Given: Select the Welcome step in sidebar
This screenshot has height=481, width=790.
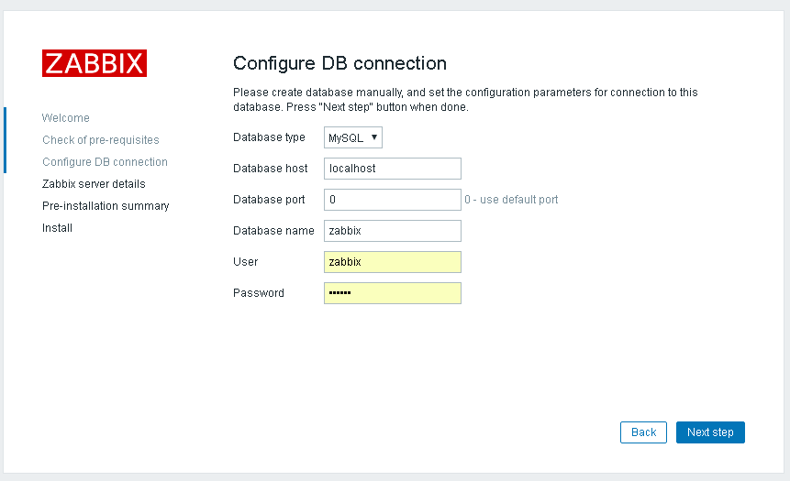Looking at the screenshot, I should [x=66, y=118].
